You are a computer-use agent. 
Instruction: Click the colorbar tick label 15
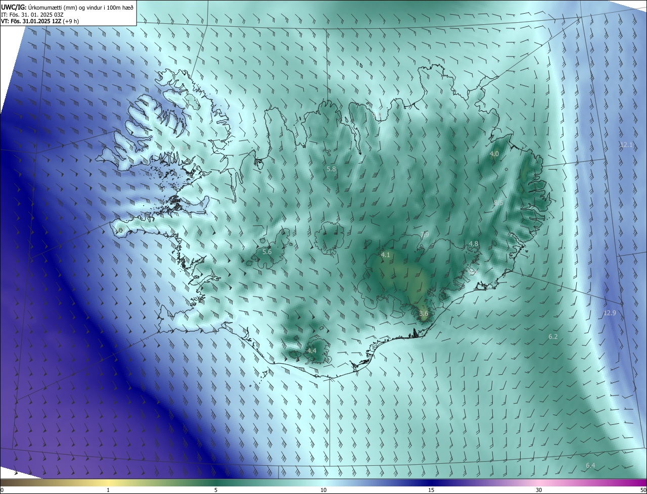tap(431, 490)
